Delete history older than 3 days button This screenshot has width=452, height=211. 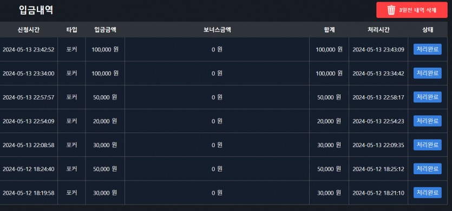(411, 10)
